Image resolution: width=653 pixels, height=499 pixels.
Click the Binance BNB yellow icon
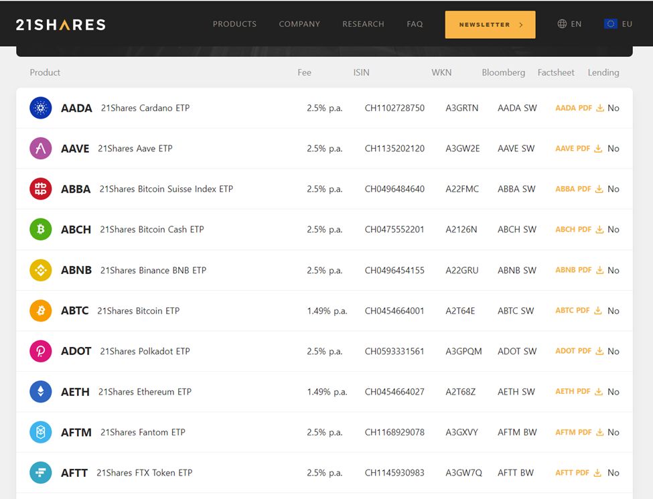(x=41, y=271)
